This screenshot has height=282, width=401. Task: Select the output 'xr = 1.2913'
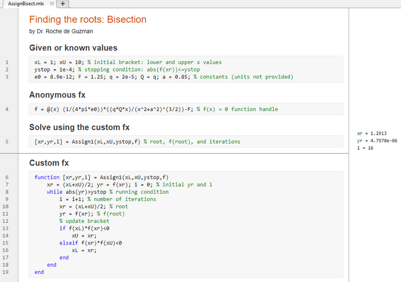(x=371, y=133)
